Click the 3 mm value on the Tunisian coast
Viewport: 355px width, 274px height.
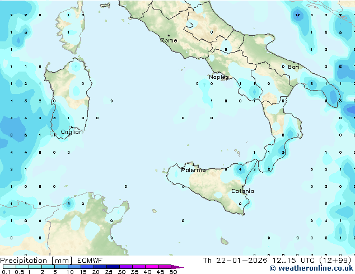tap(68, 204)
